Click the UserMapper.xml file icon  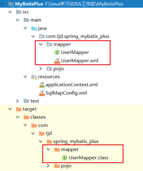coord(57,61)
